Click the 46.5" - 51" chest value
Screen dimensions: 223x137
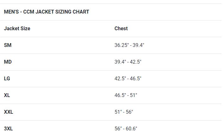[126, 95]
